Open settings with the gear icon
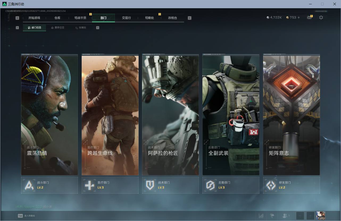The image size is (341, 221). coord(321,18)
